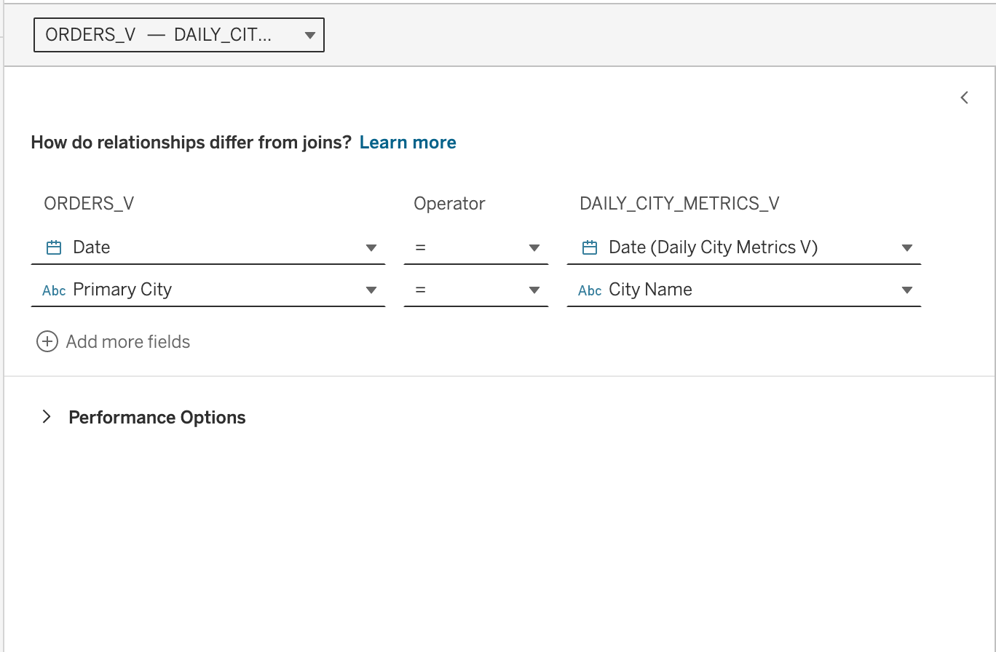Image resolution: width=996 pixels, height=652 pixels.
Task: Click the Abc icon beside City Name
Action: tap(590, 290)
